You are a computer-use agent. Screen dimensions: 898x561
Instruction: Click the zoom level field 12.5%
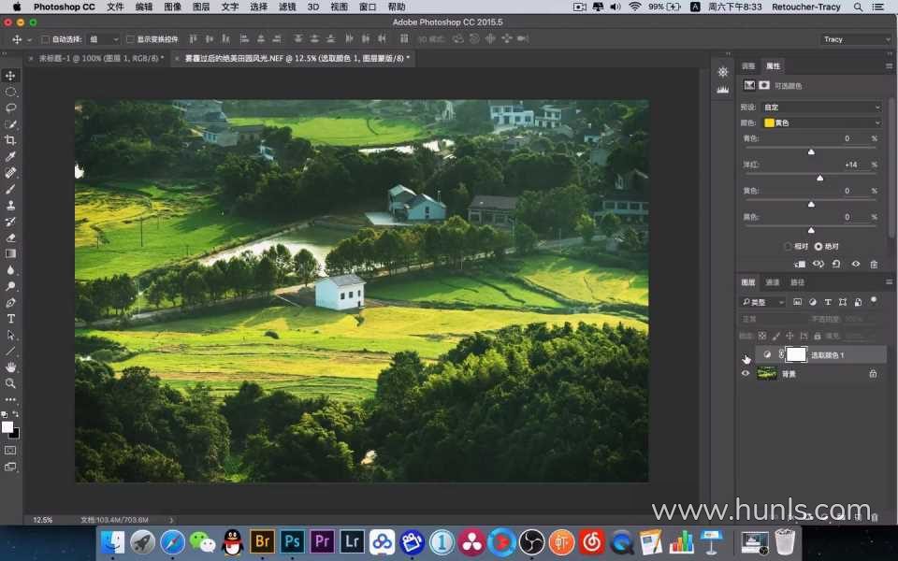coord(42,520)
